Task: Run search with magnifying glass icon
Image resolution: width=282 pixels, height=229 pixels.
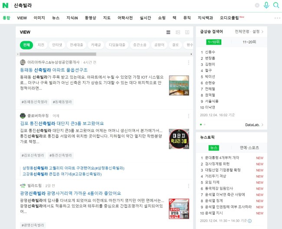Action: [276, 5]
